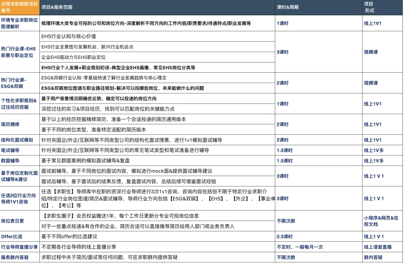The height and width of the screenshot is (265, 405).
Task: Click cell 基于以上的经历挖掘精修简历
Action: (157, 119)
